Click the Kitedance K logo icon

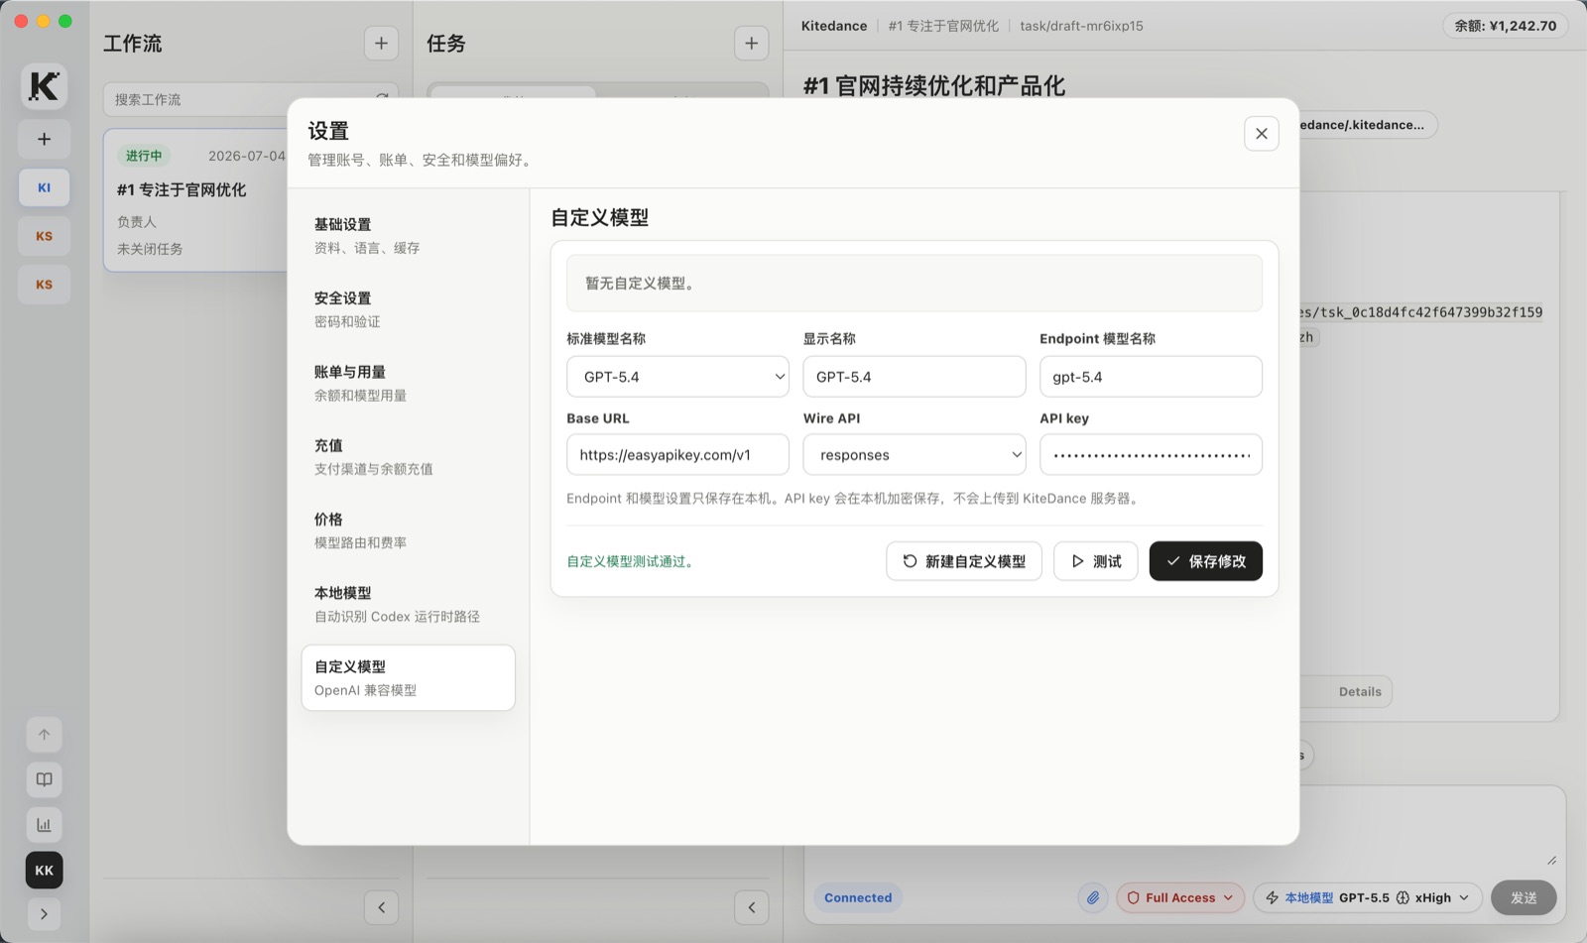click(x=44, y=86)
